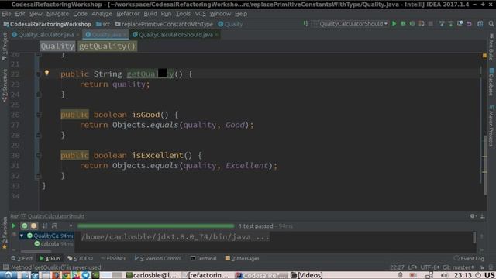This screenshot has width=496, height=279.
Task: Fold the isGood method at line 26
Action: pos(38,115)
